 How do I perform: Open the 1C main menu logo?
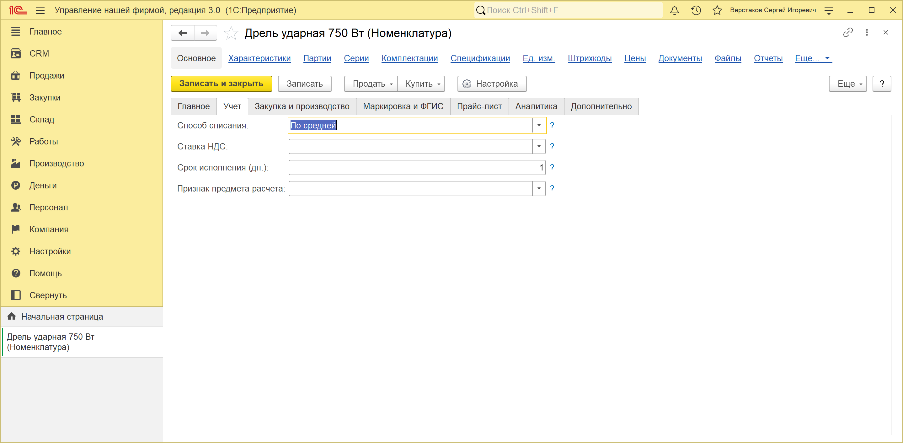click(x=18, y=10)
